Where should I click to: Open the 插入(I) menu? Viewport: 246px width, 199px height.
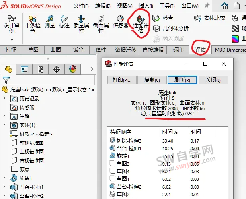(x=146, y=6)
